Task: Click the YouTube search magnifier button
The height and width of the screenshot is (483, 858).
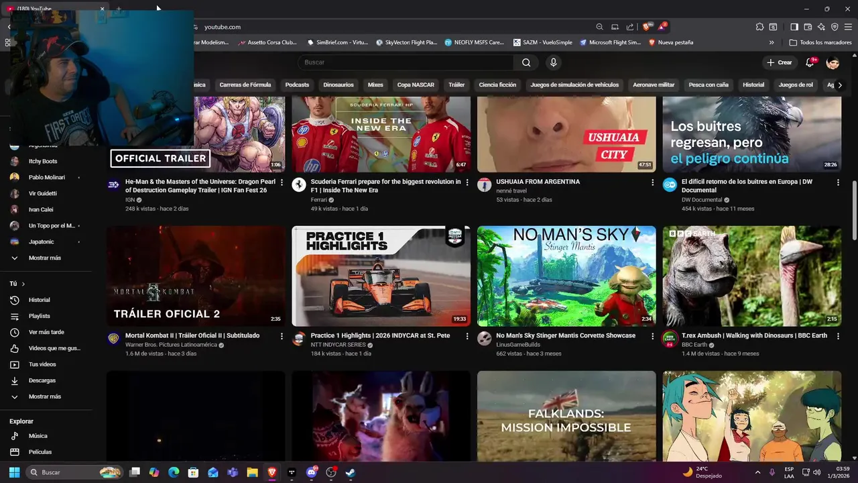Action: 526,62
